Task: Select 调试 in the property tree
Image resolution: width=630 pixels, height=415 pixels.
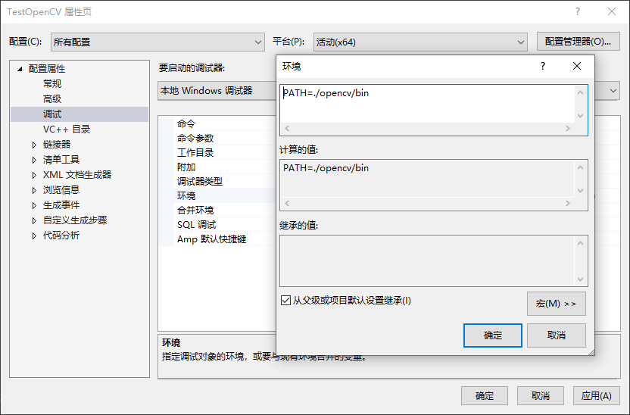Action: [x=80, y=114]
